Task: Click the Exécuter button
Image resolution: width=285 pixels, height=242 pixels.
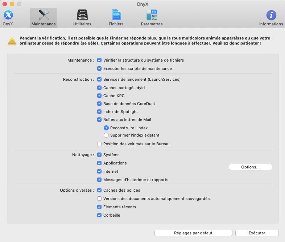Action: tap(257, 233)
